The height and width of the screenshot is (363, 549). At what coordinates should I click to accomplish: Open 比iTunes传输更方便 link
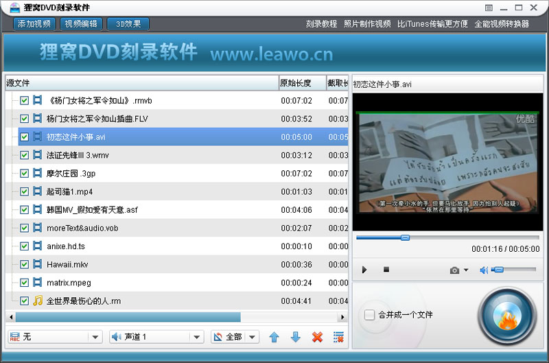point(432,24)
